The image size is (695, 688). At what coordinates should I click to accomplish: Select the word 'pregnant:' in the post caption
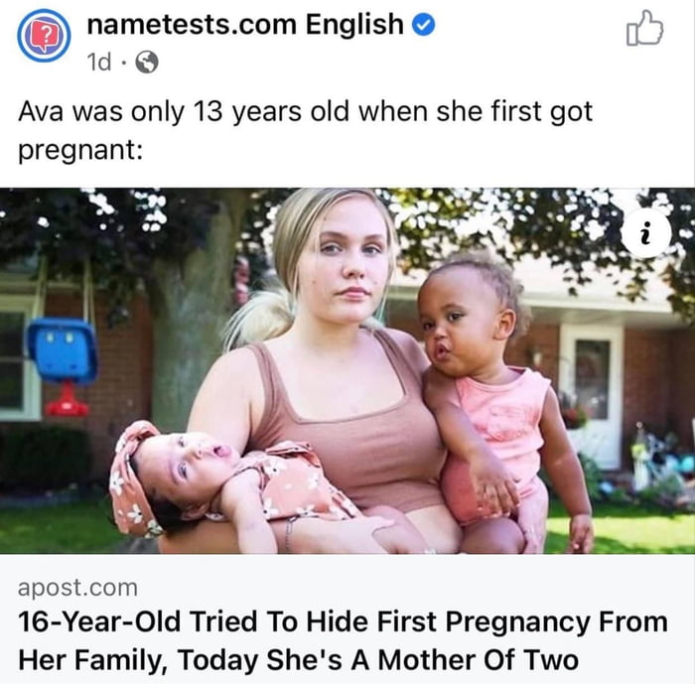(80, 151)
